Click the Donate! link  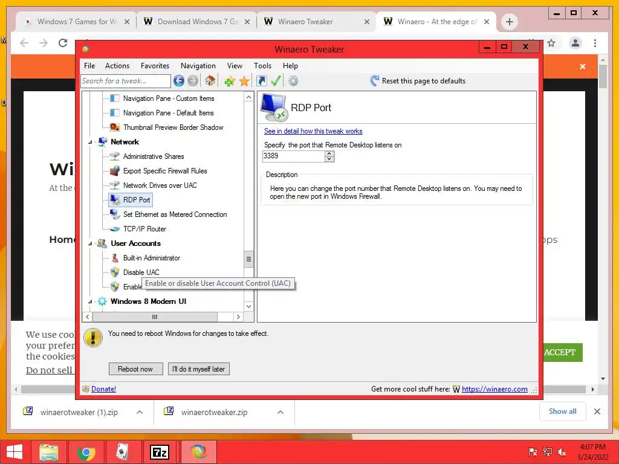point(103,389)
